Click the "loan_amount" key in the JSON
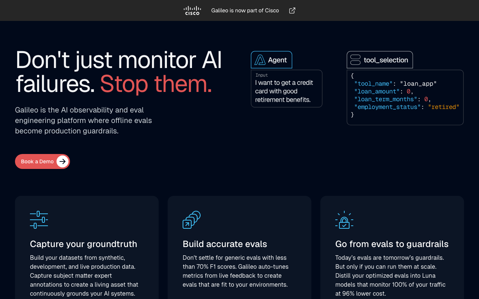The height and width of the screenshot is (299, 479). [x=377, y=92]
